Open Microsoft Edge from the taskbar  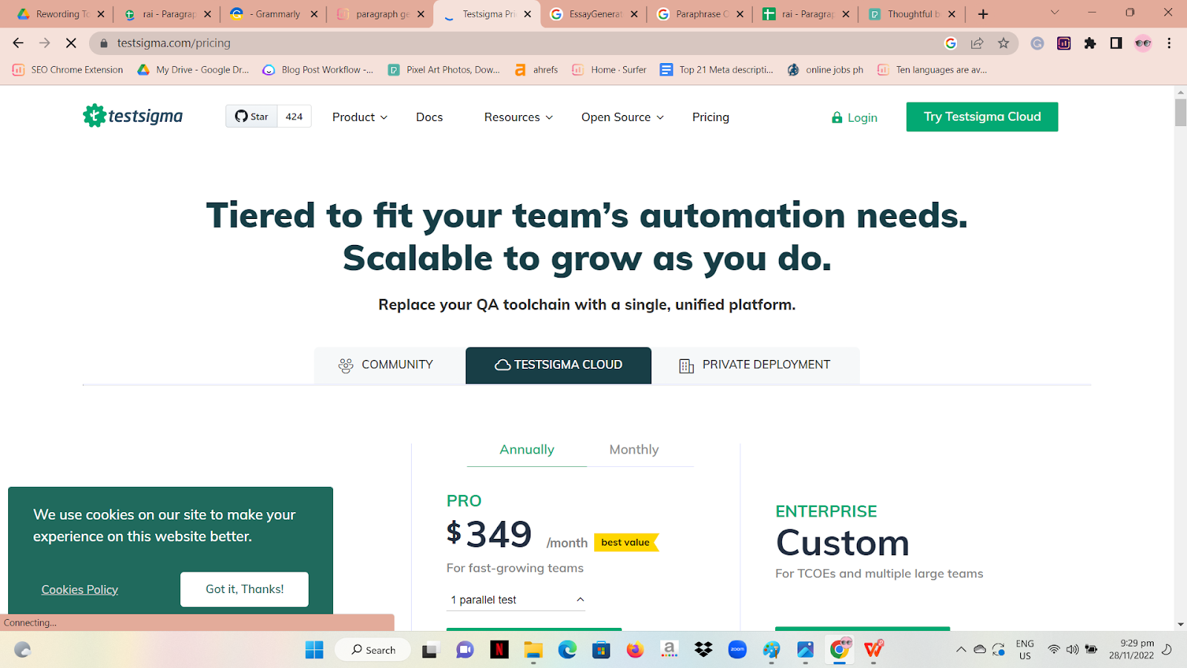pyautogui.click(x=568, y=650)
